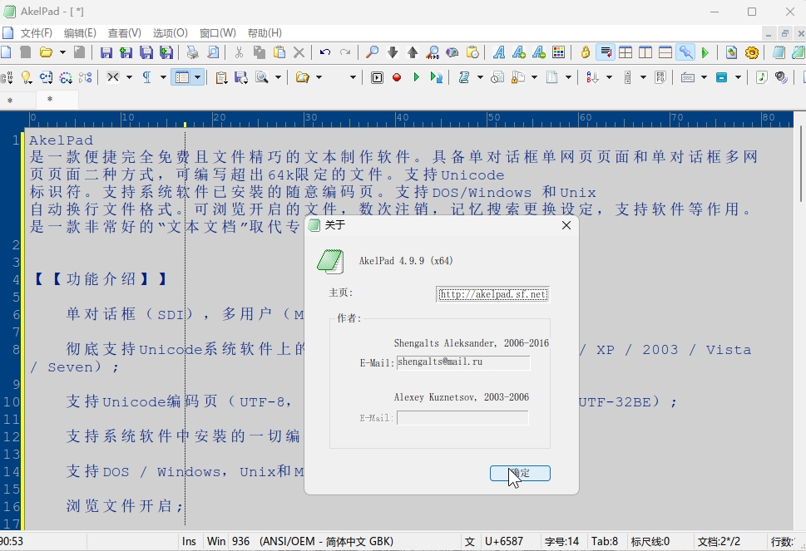Click the Win line-ending status entry
The image size is (806, 551).
point(216,541)
